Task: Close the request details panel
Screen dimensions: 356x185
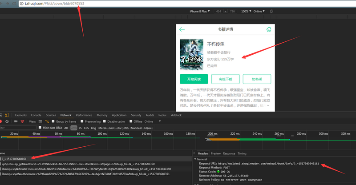Action: coord(194,153)
